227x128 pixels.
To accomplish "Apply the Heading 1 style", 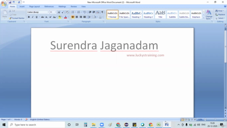I will click(x=136, y=15).
